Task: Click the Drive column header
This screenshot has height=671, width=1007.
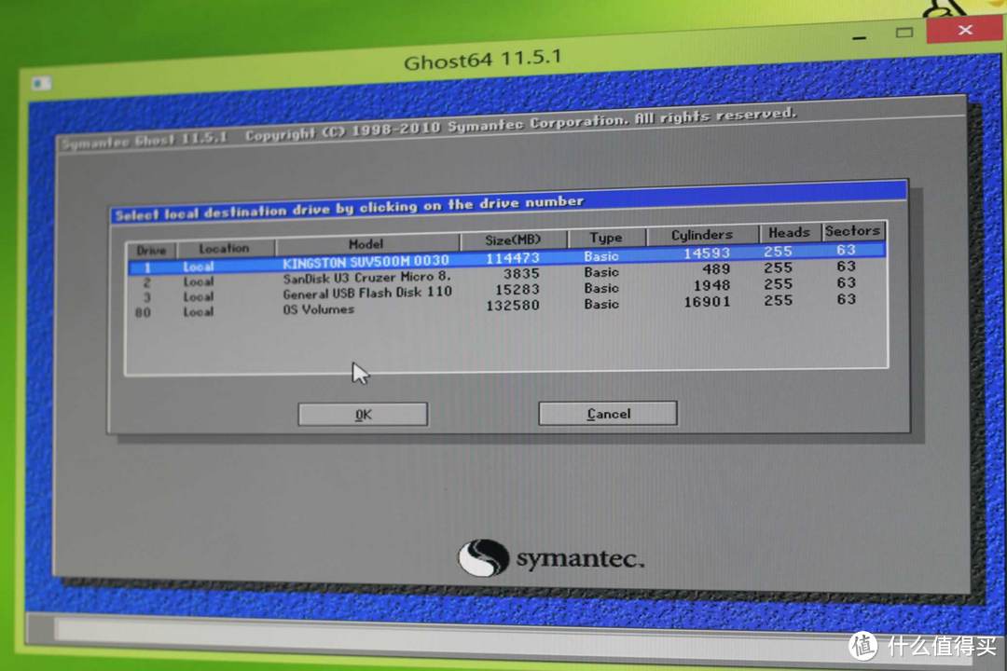Action: point(152,251)
